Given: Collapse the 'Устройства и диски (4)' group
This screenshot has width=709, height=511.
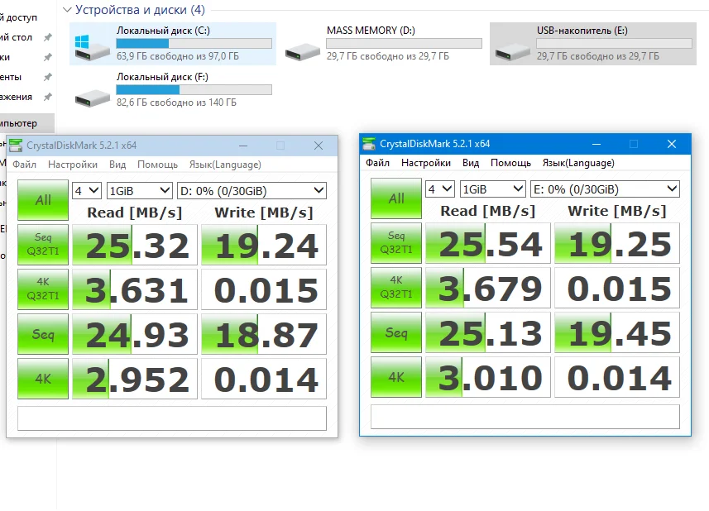Looking at the screenshot, I should 67,9.
